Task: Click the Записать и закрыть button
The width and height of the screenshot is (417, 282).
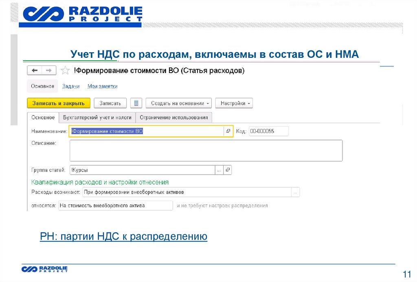Action: 59,103
